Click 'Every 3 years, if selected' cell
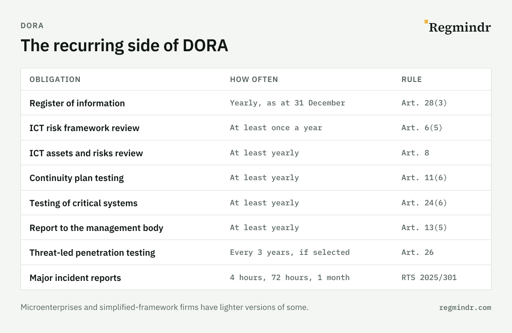512x333 pixels. [x=290, y=252]
